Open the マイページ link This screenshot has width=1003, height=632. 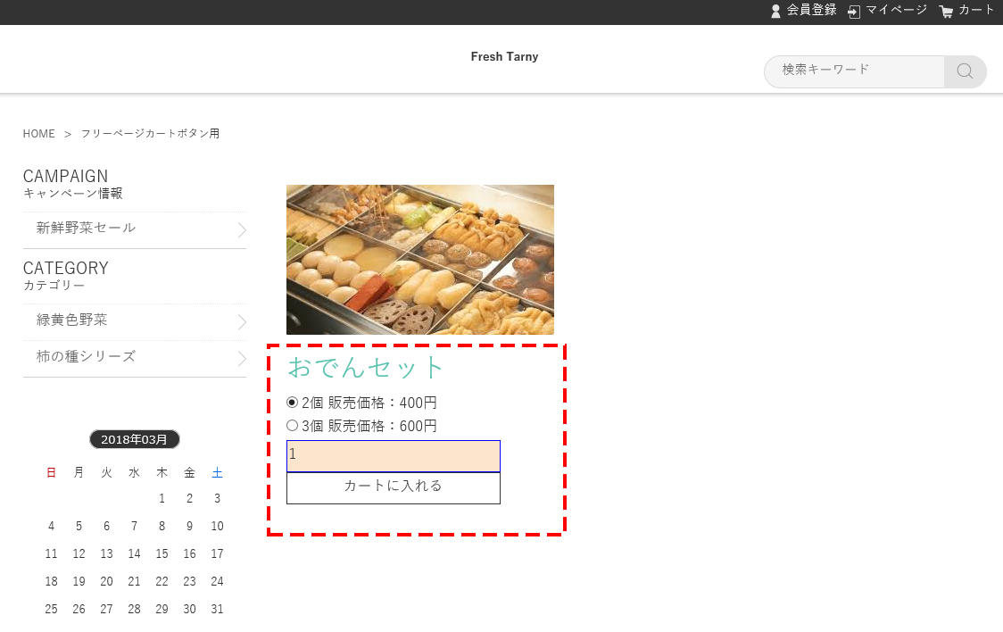click(896, 10)
